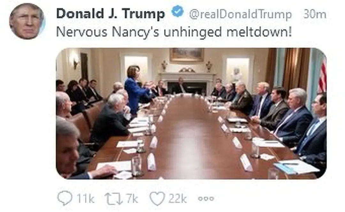
Task: Visit the @realDonaldTrump handle link
Action: 240,14
